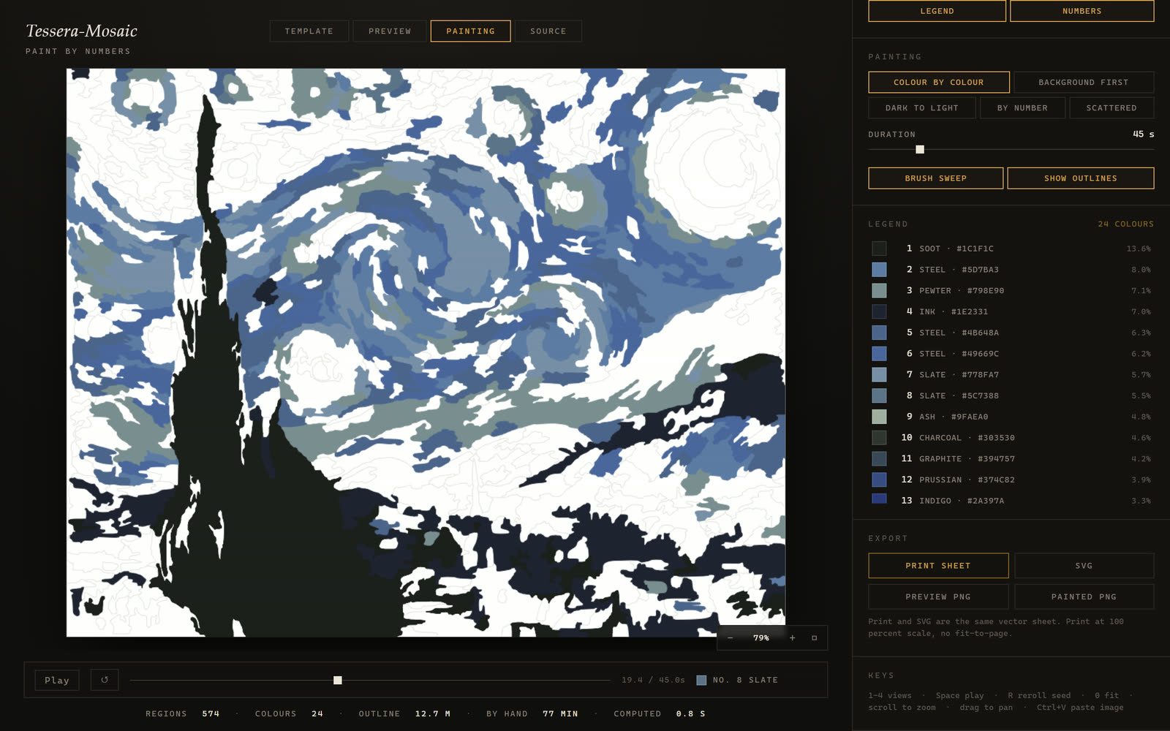Select the Ash #9FAEA0 swatch
This screenshot has width=1170, height=731.
880,417
